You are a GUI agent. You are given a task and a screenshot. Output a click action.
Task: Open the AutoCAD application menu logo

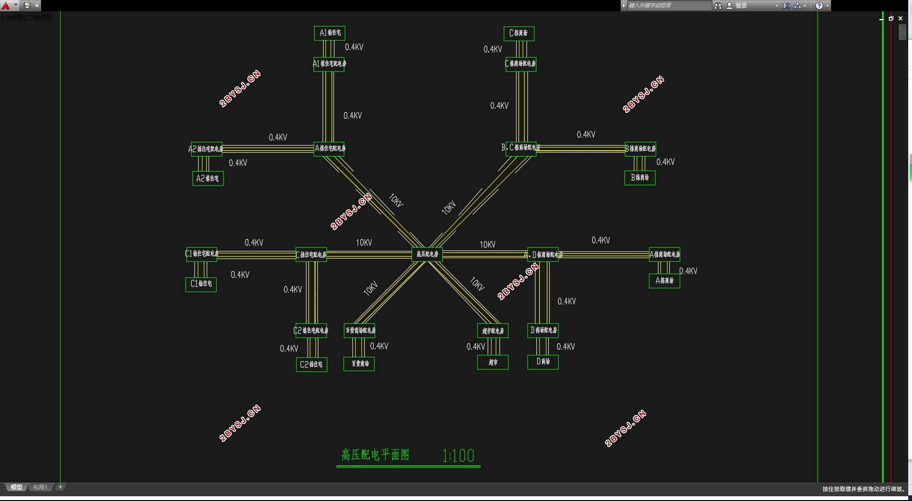click(6, 6)
